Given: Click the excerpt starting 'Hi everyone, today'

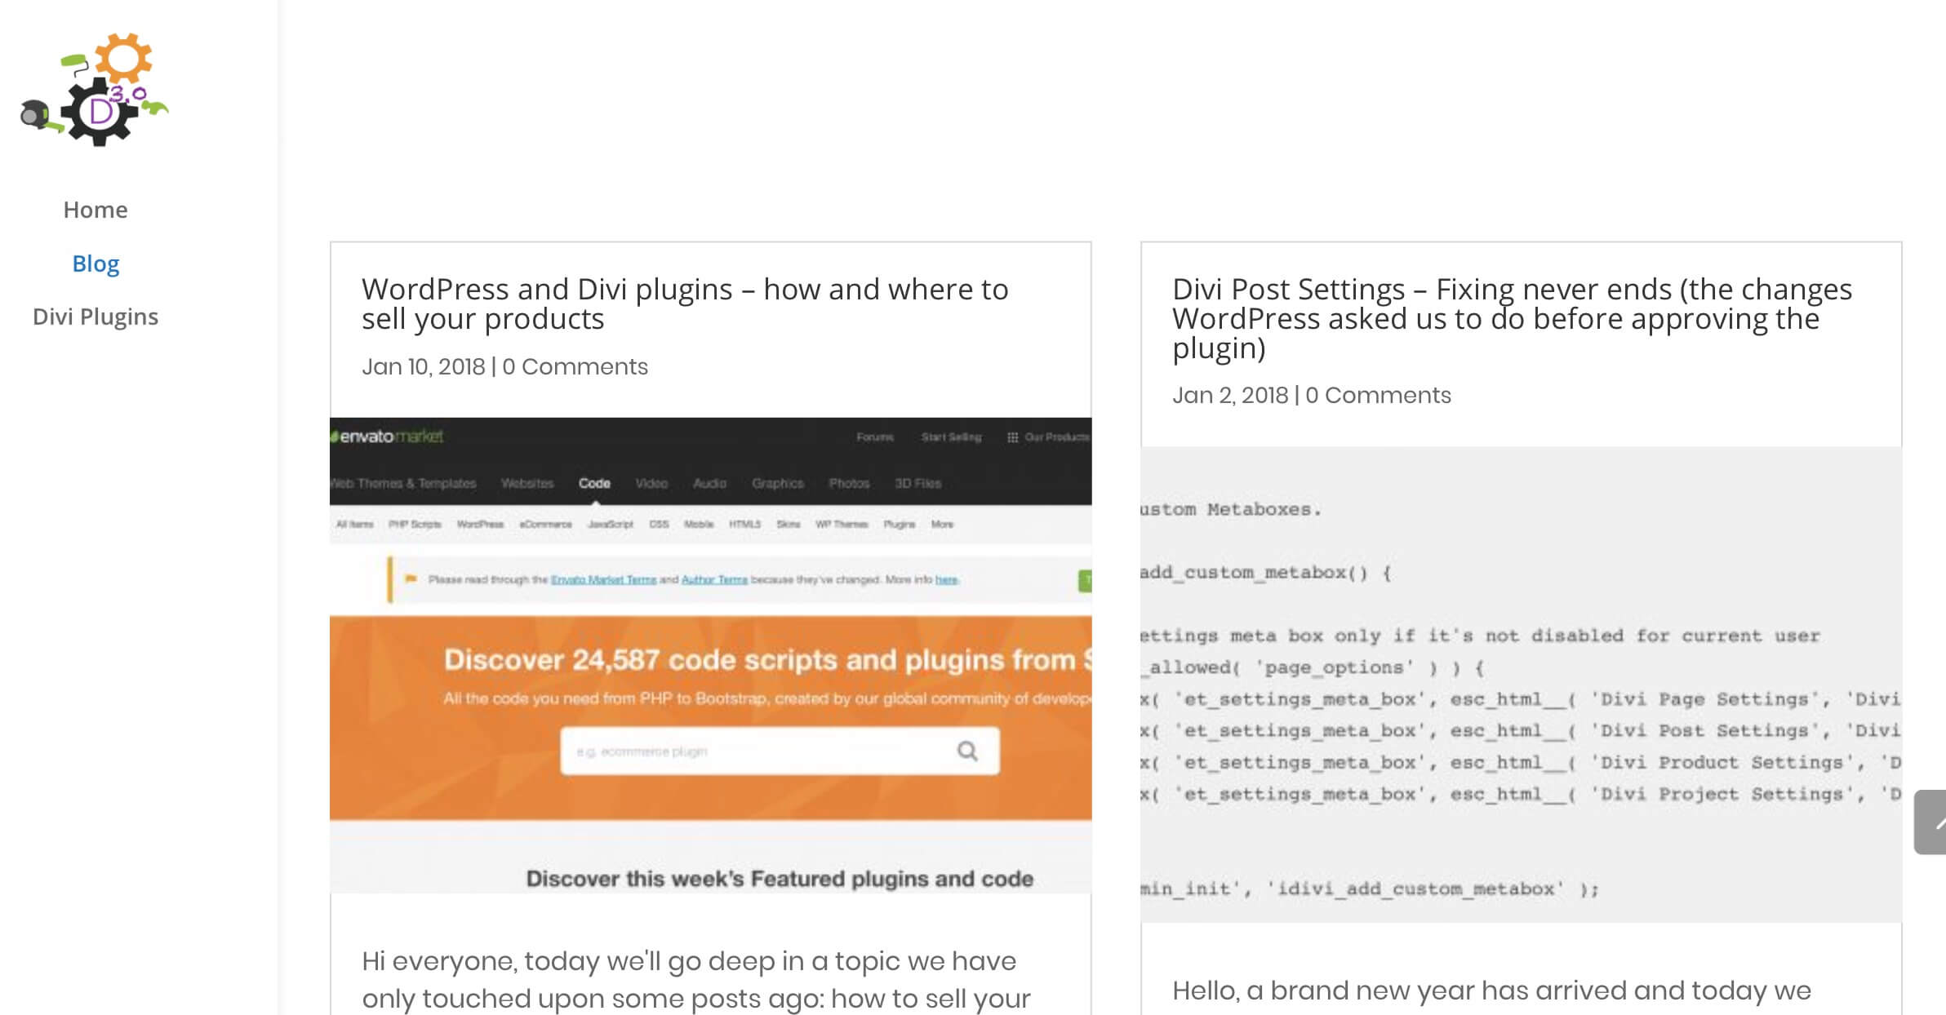Looking at the screenshot, I should [696, 980].
